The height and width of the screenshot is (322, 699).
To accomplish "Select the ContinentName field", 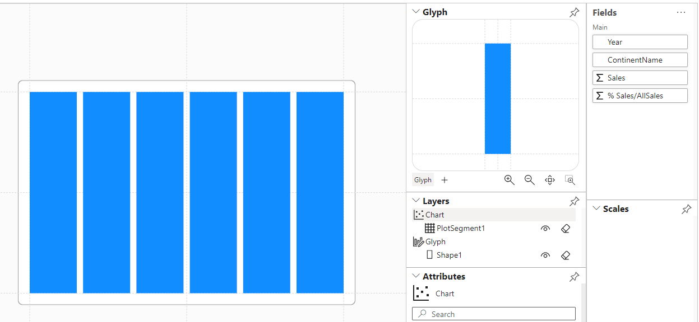I will (x=640, y=60).
